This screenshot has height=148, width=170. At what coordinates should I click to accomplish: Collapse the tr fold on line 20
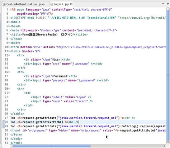[x=9, y=88]
